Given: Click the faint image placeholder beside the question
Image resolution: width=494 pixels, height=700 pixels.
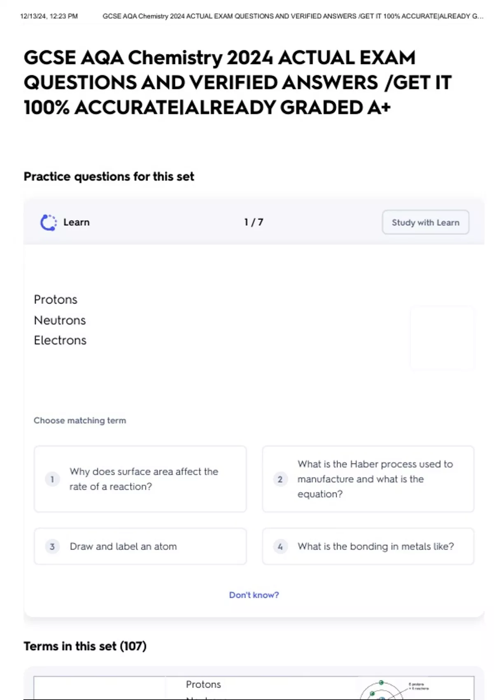Looking at the screenshot, I should tap(442, 337).
